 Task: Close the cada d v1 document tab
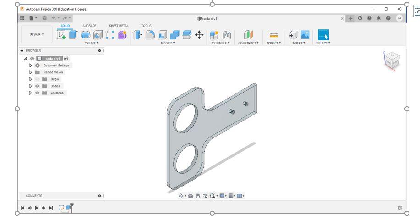(x=342, y=18)
